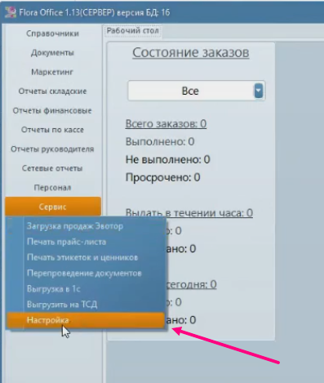Click the Состояние заказов heading link
The height and width of the screenshot is (383, 324).
pos(191,52)
